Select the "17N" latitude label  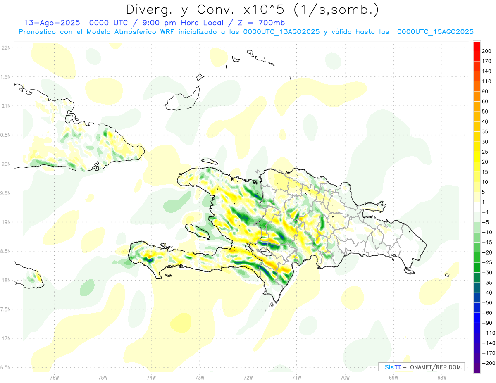[x=6, y=338]
